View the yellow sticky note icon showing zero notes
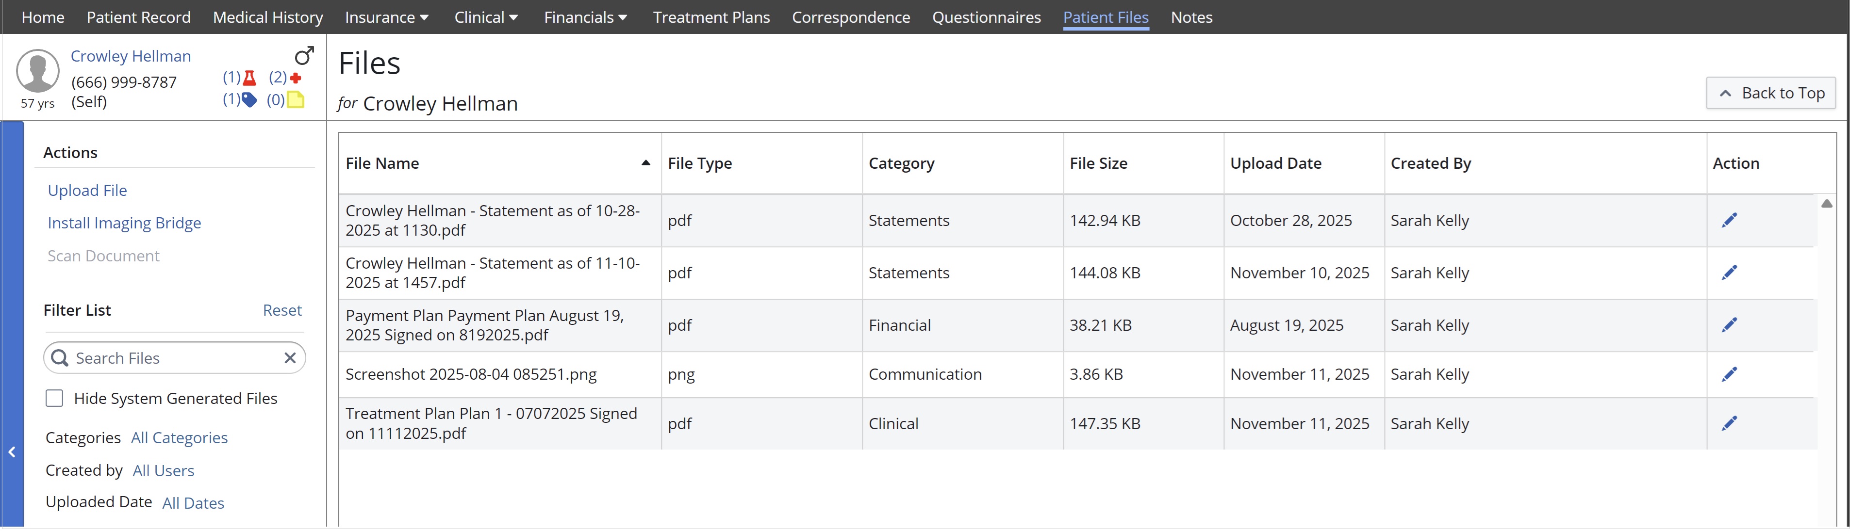1850x531 pixels. [x=296, y=100]
